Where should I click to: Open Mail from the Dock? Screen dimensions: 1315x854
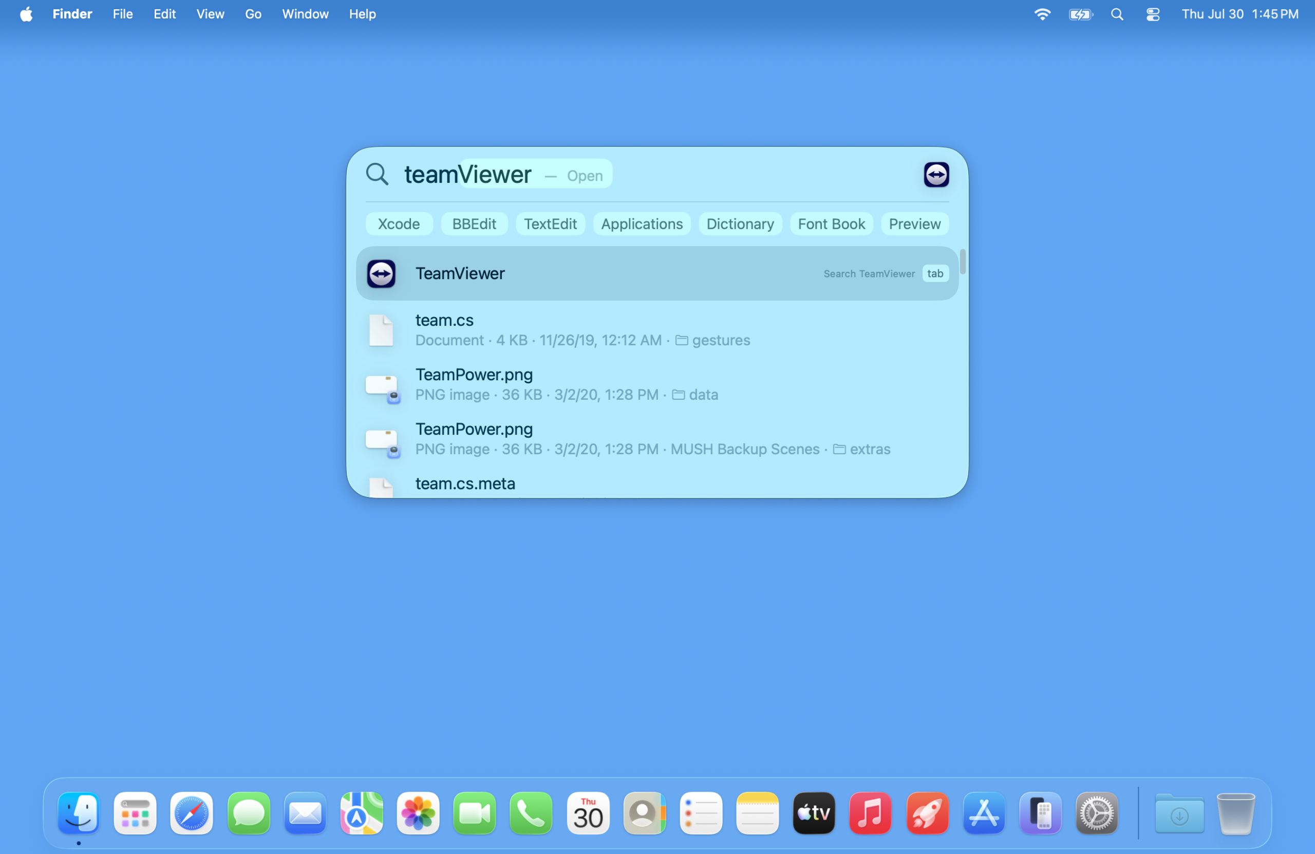(x=305, y=813)
